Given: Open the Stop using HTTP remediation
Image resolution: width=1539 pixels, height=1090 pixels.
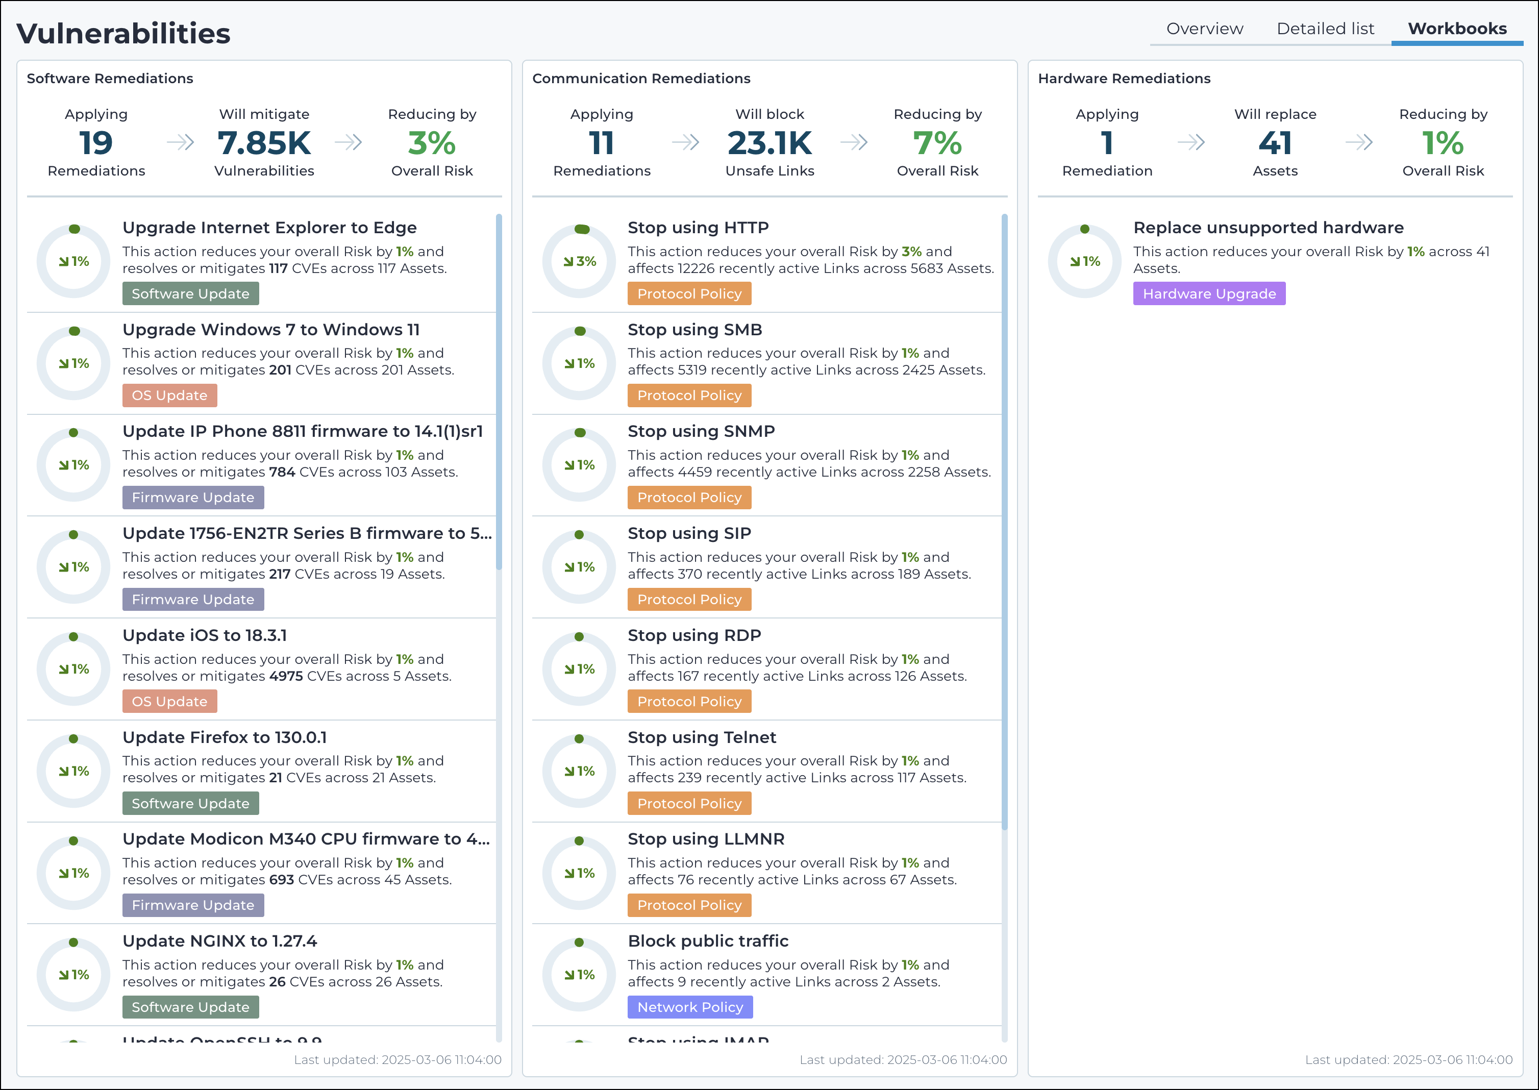Looking at the screenshot, I should tap(698, 228).
